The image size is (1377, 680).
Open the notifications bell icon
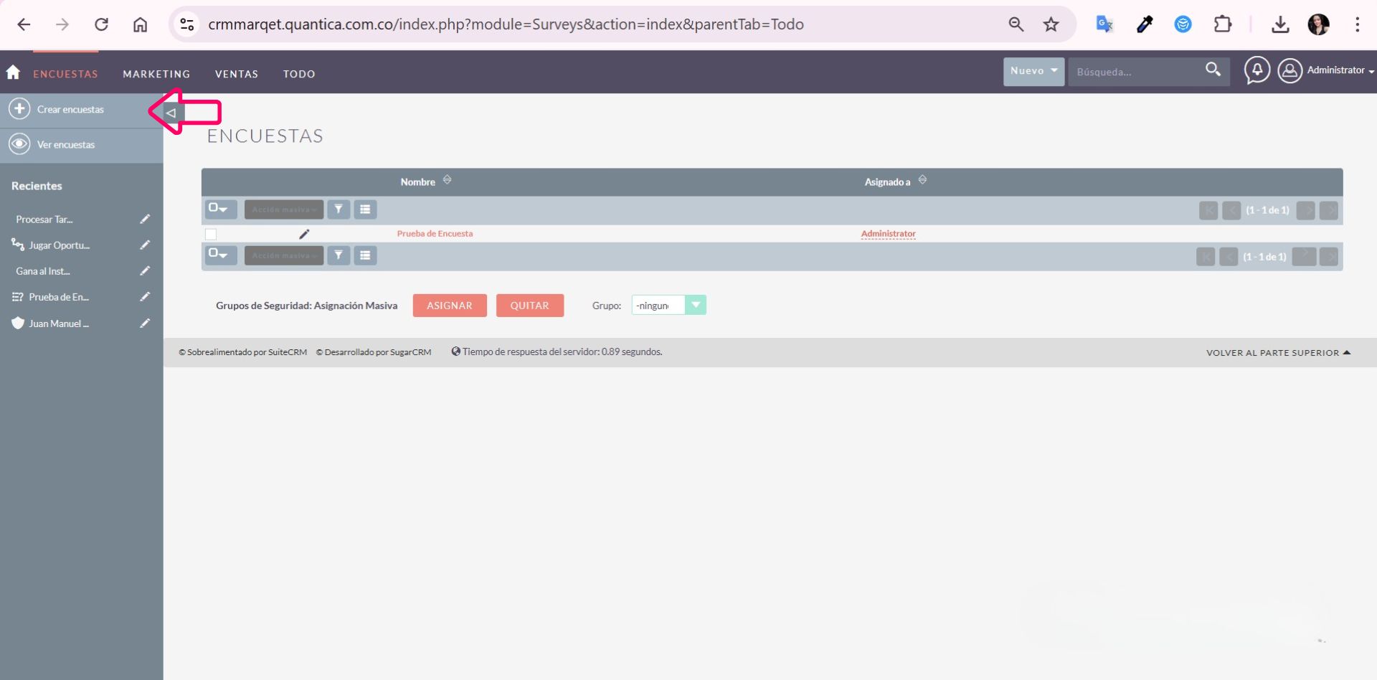pyautogui.click(x=1257, y=70)
